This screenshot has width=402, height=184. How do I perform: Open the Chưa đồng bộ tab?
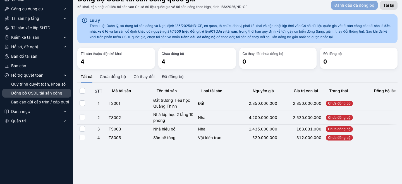point(113,77)
